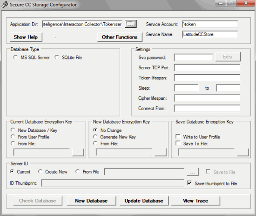
Task: Click the New Database button
Action: tap(91, 201)
